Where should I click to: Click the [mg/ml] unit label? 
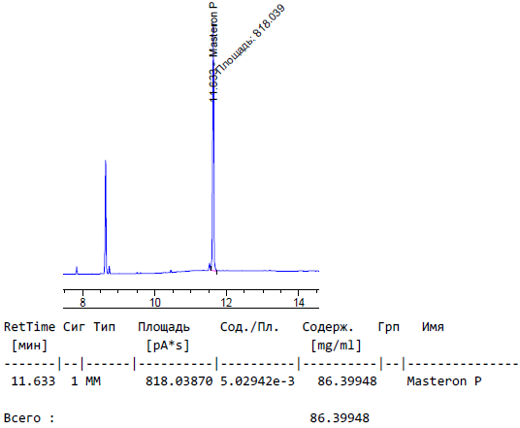336,346
